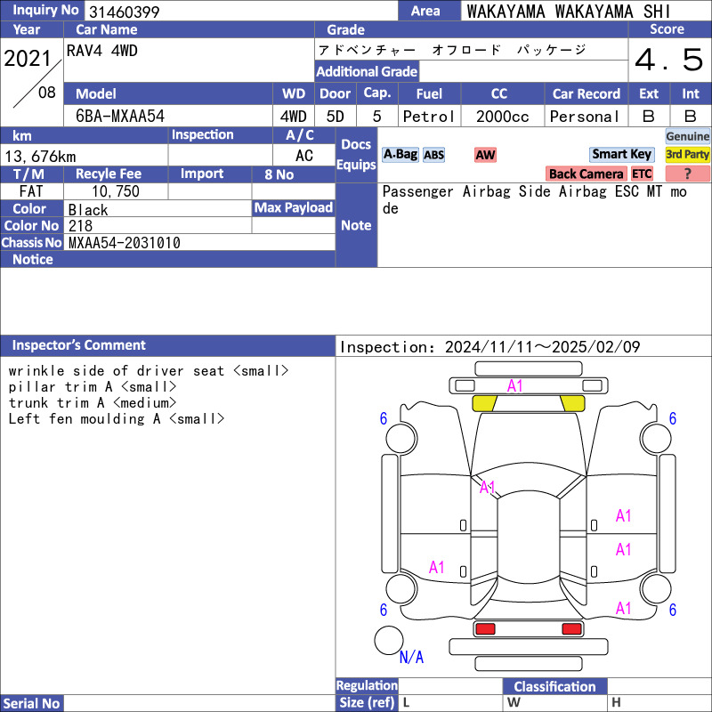This screenshot has height=712, width=712.
Task: Click the model code 6BA-MXAA54
Action: [120, 117]
